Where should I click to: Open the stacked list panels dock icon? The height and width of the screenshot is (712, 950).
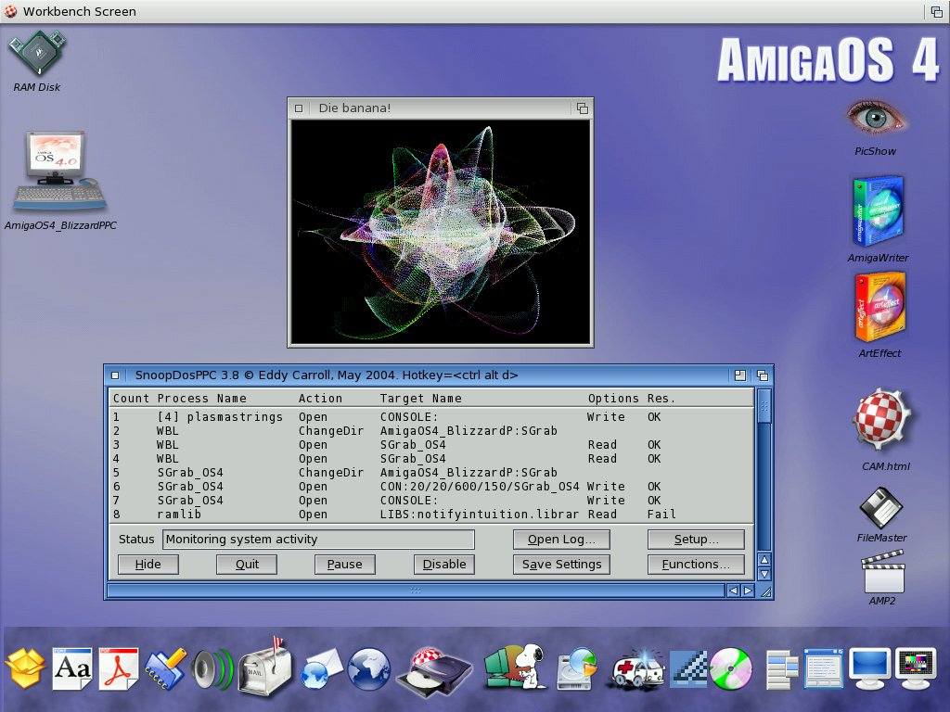click(x=781, y=669)
